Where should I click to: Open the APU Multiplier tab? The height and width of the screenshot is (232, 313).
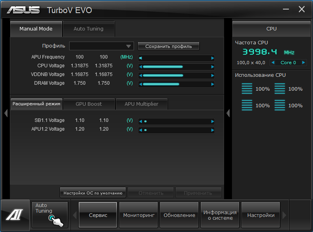(141, 104)
